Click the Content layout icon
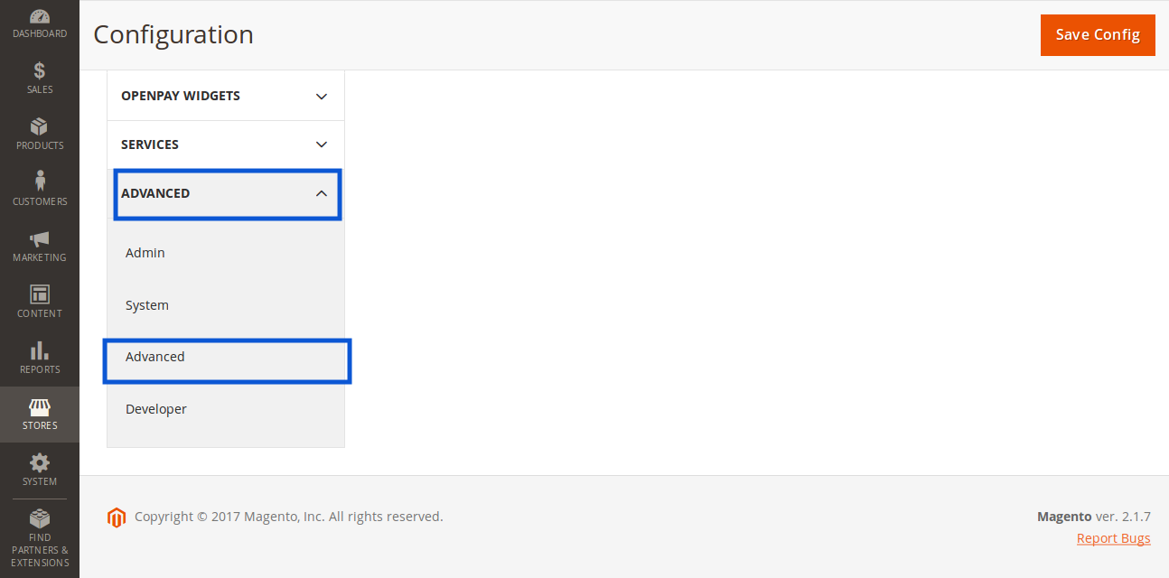Screen dimensions: 1169x578 [x=40, y=294]
